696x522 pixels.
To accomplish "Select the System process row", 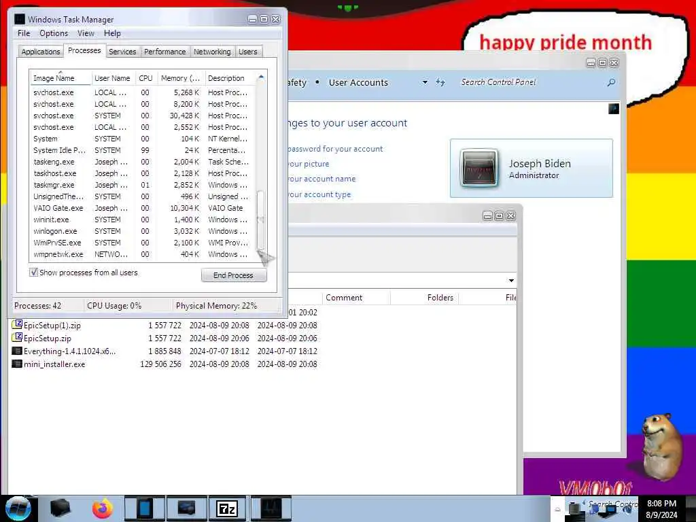I will [x=143, y=139].
